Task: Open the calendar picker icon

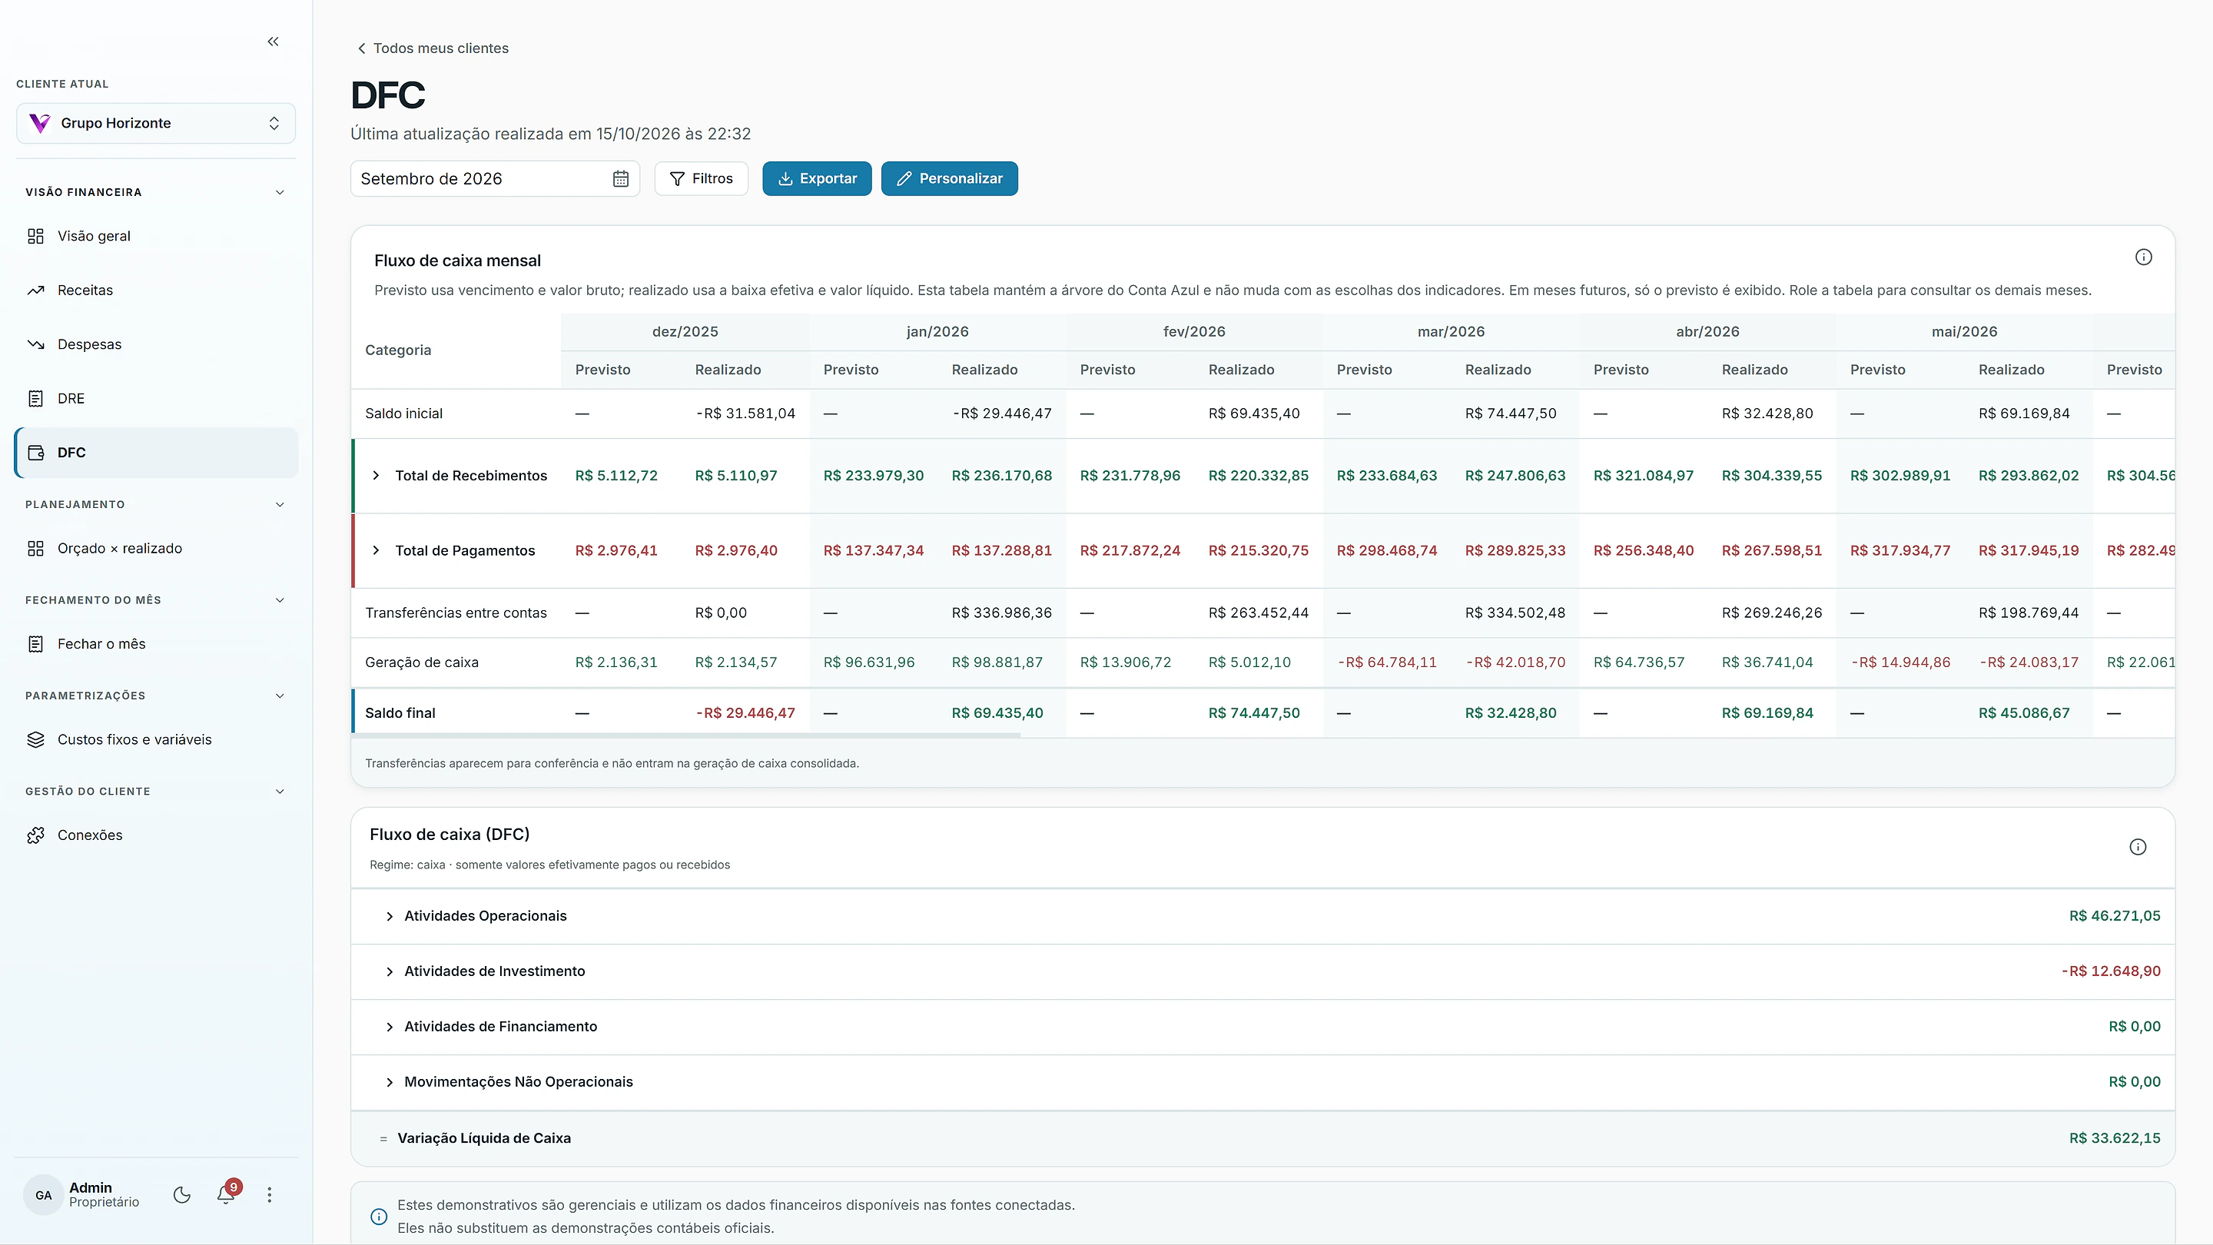Action: point(620,179)
